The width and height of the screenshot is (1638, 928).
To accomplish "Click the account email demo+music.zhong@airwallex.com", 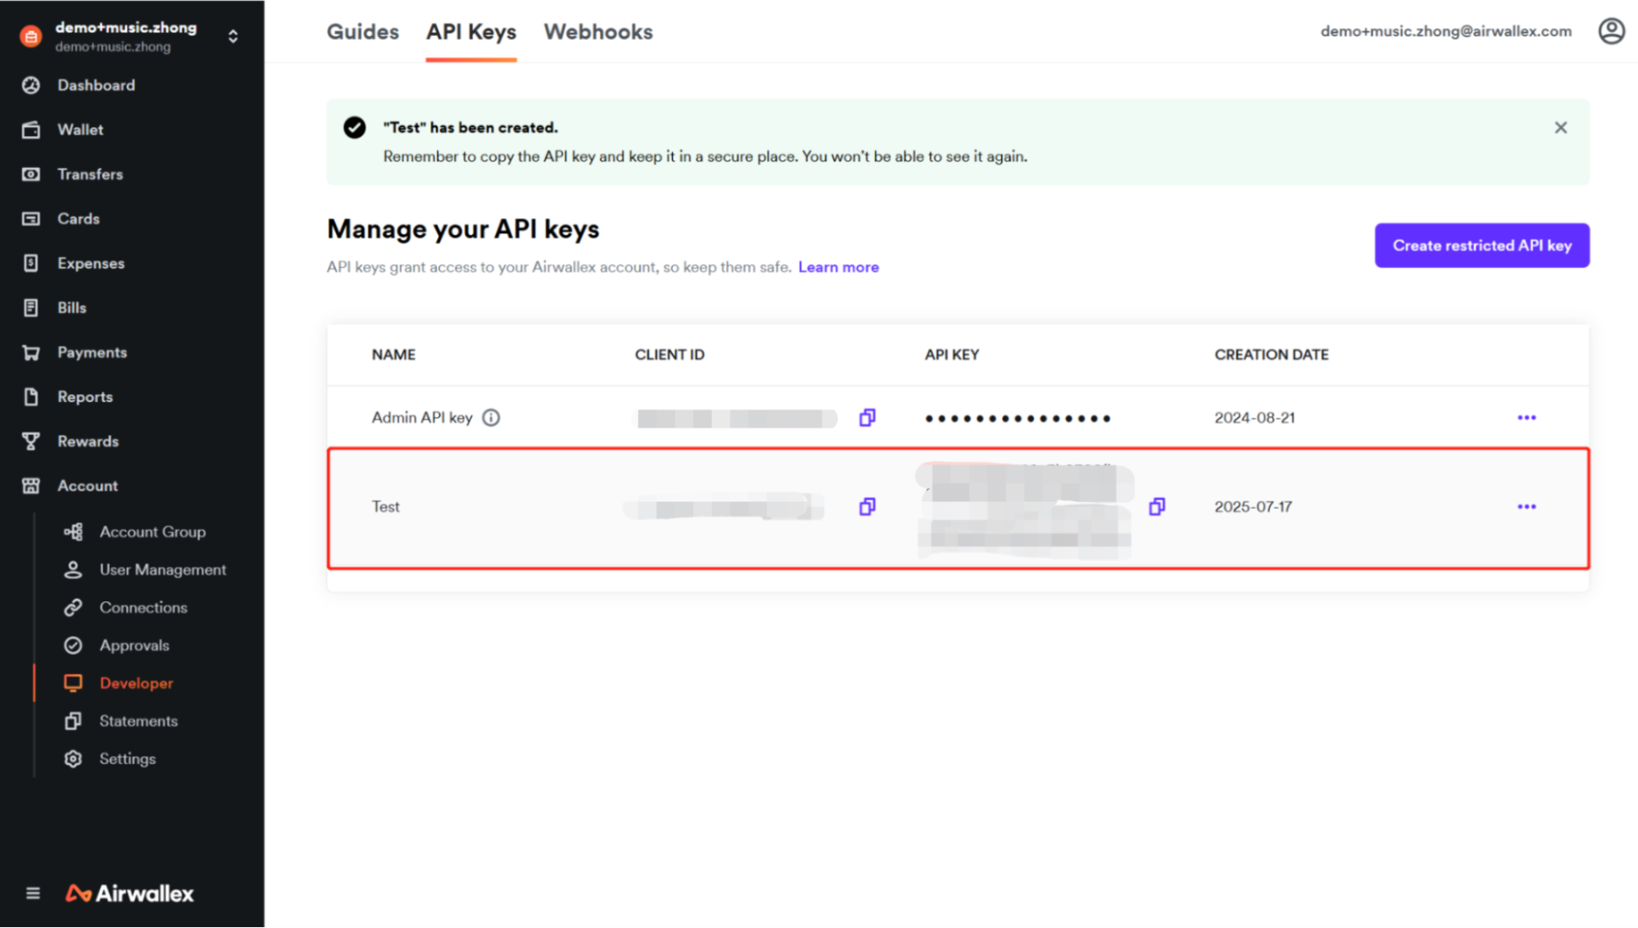I will [1445, 31].
